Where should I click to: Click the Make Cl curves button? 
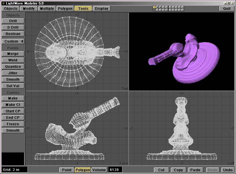(x=13, y=105)
